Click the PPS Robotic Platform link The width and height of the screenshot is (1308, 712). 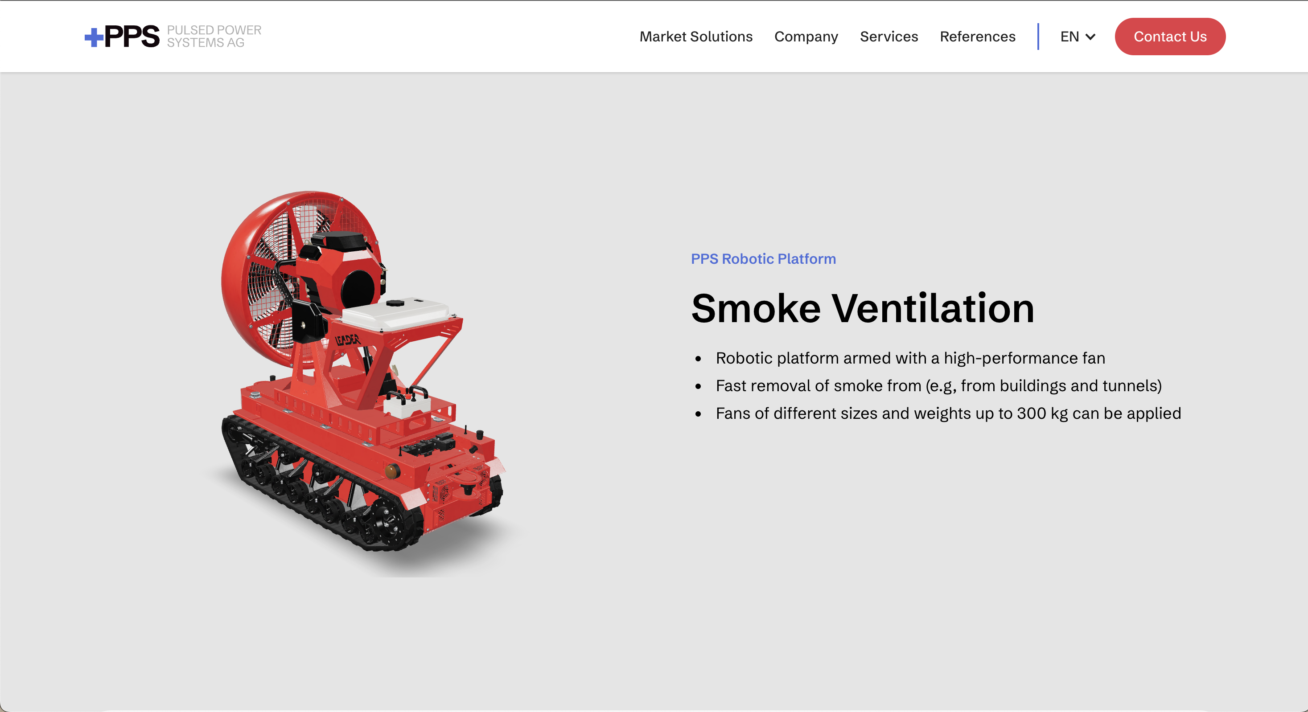click(x=763, y=259)
